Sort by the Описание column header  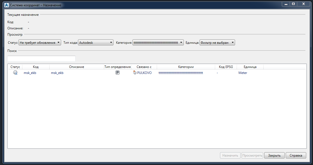point(77,67)
